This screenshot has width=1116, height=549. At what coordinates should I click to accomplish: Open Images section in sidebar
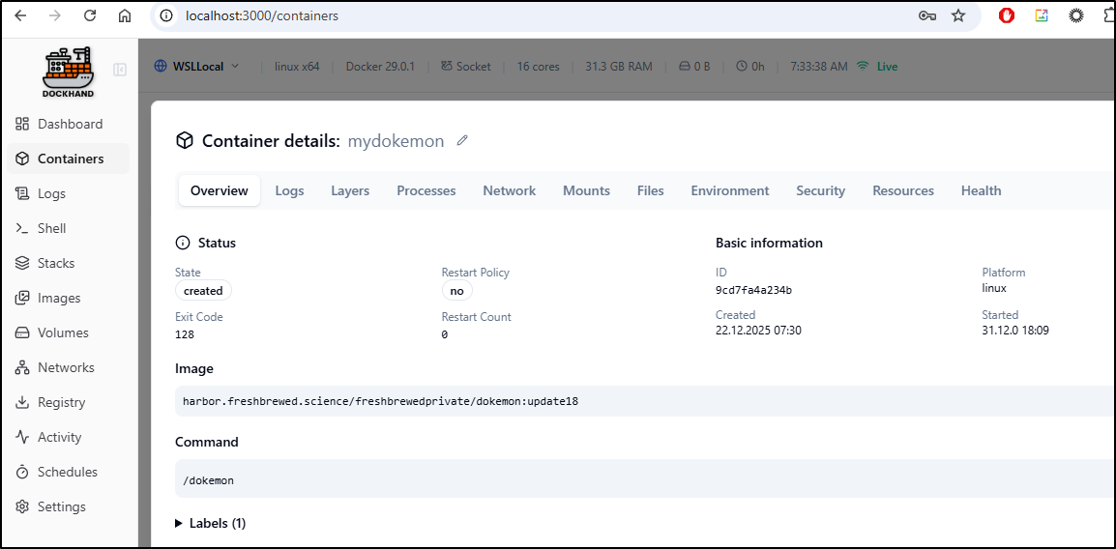point(58,298)
